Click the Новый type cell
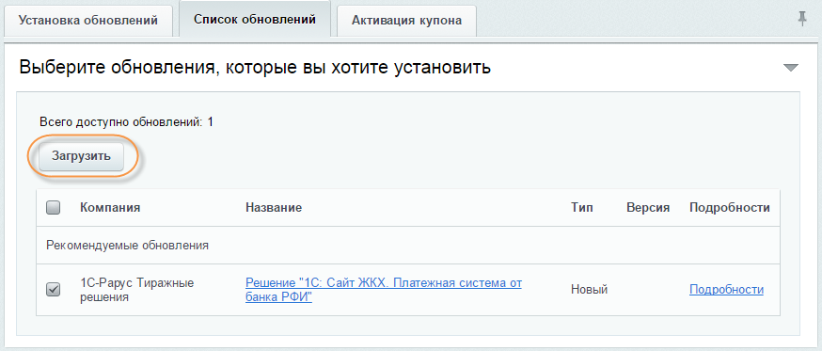Viewport: 822px width, 351px height. click(x=590, y=290)
